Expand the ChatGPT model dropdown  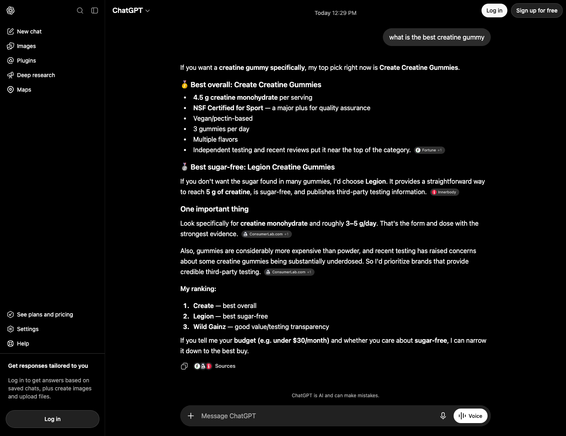pos(131,10)
